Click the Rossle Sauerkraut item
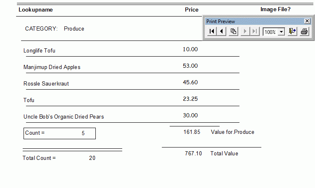 [46, 83]
